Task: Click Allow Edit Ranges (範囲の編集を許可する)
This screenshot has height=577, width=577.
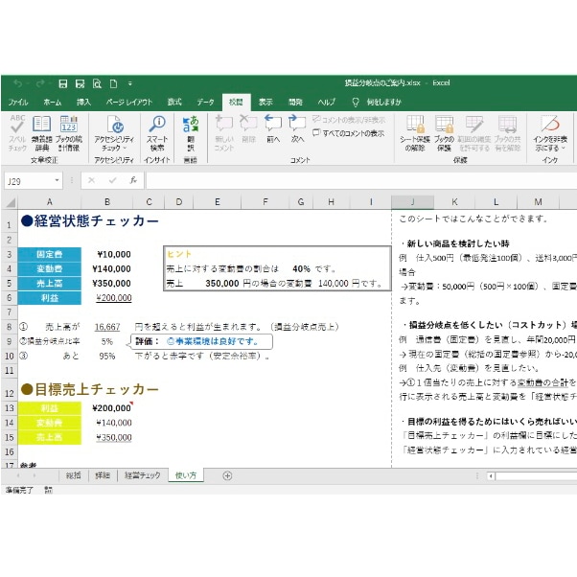Action: pyautogui.click(x=473, y=133)
